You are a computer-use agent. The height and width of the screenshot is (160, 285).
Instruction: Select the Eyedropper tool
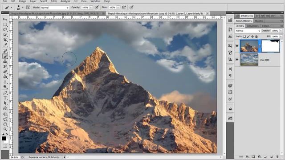tap(5, 45)
